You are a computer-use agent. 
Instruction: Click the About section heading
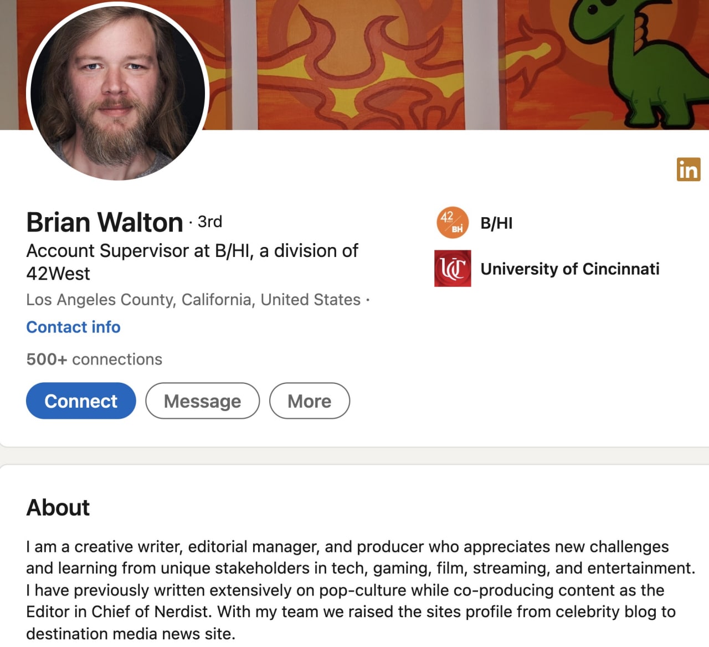[58, 507]
